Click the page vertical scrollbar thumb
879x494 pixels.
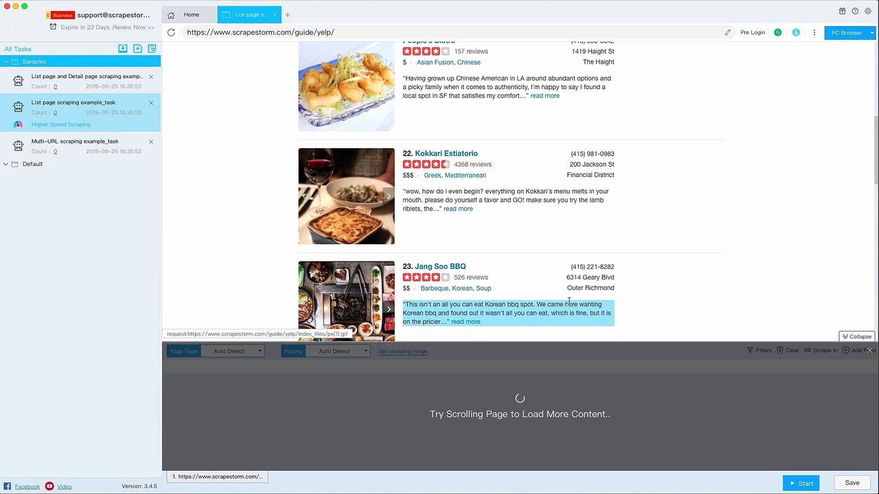876,150
